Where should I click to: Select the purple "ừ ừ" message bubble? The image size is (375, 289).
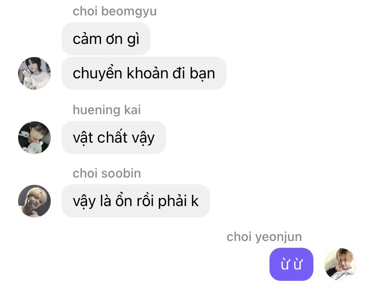point(291,264)
